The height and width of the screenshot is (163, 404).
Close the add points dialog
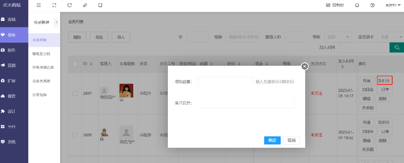tap(305, 66)
